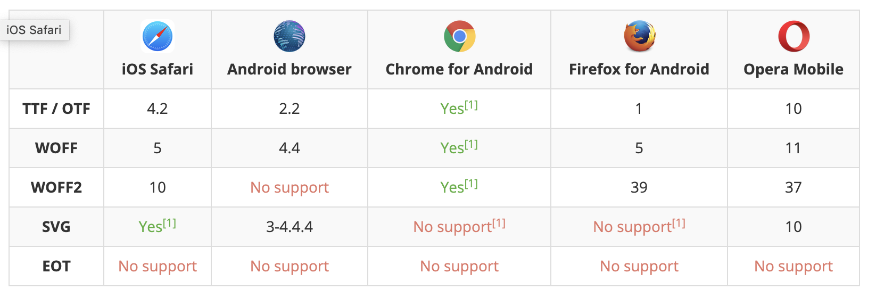The image size is (876, 298).
Task: Click the Opera Mobile logo
Action: (794, 36)
